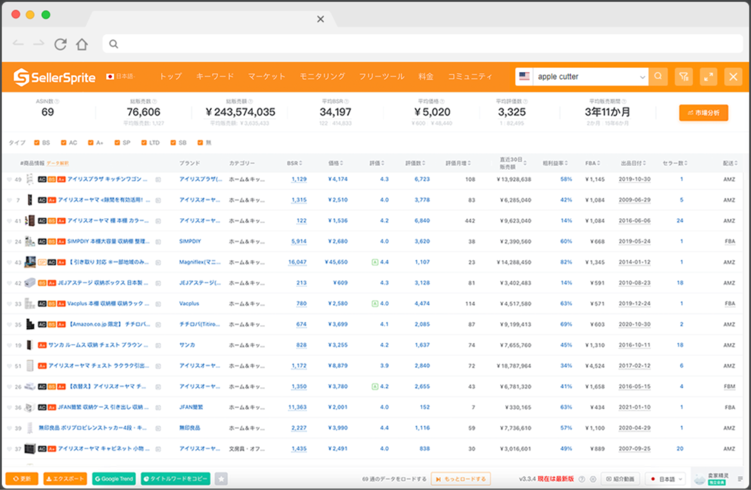Open the apple cutter search dropdown arrow
The image size is (751, 490).
point(642,77)
